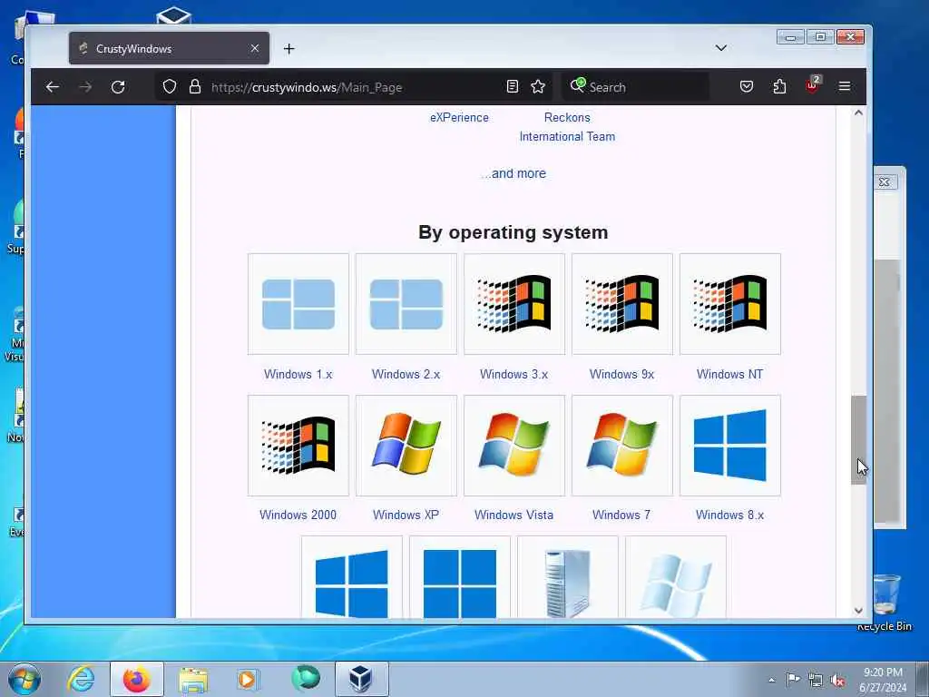Screen dimensions: 929x697
Task: Open the Extensions puzzle icon
Action: coord(779,87)
